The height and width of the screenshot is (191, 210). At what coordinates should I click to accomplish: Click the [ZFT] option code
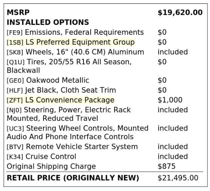15,101
